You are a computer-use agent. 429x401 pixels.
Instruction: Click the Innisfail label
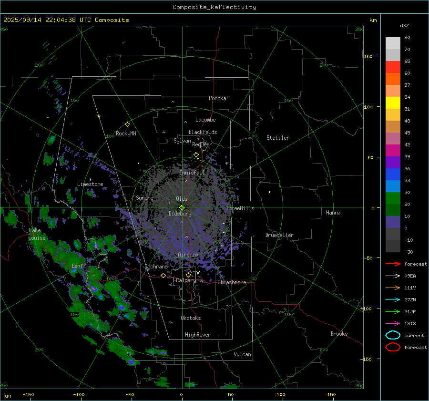point(192,173)
